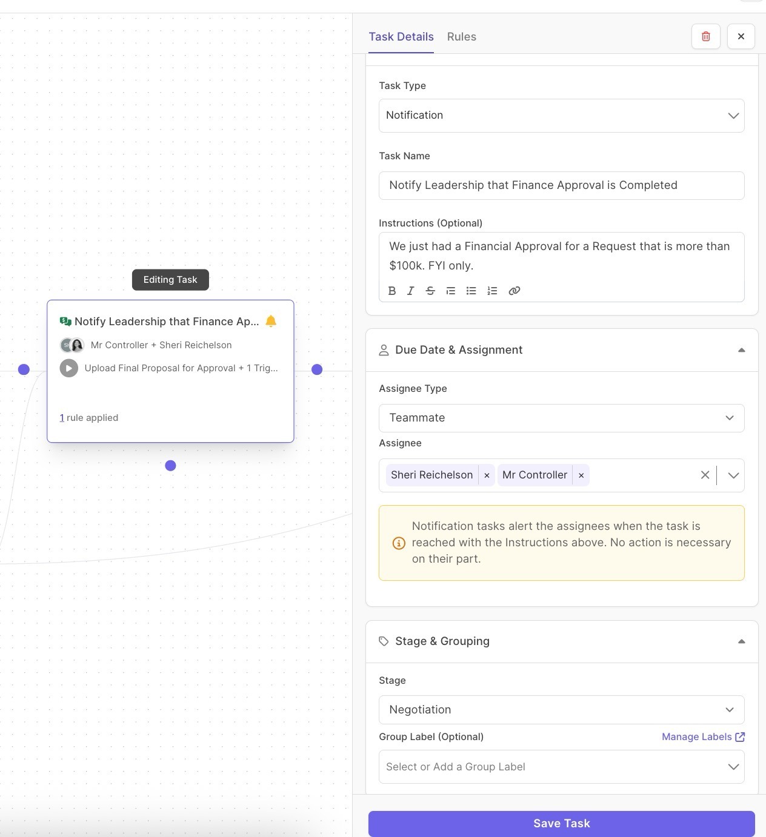Toggle bold formatting in Instructions editor
The height and width of the screenshot is (837, 766).
click(392, 291)
